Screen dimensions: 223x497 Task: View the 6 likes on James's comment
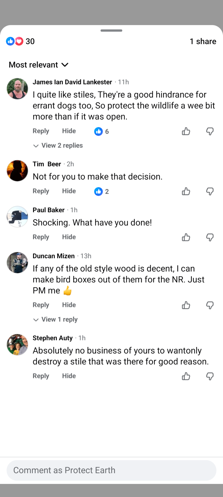[x=101, y=131]
